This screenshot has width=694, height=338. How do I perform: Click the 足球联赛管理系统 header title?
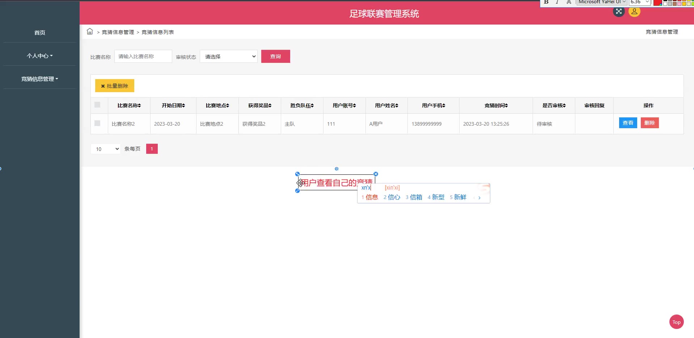[x=384, y=14]
